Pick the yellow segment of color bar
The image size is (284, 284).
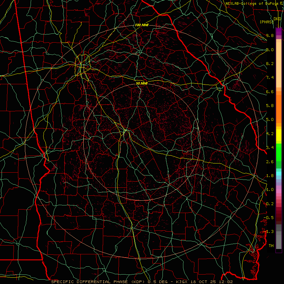279,135
